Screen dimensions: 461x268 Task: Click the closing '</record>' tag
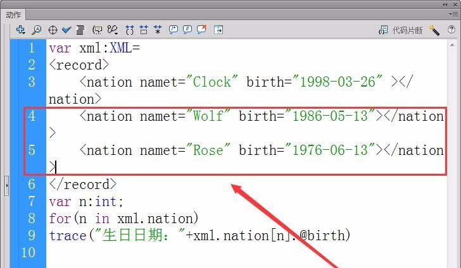pos(83,185)
